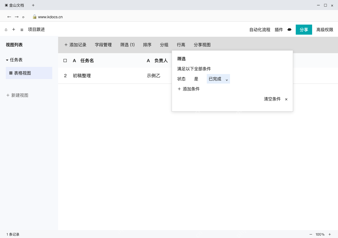Zoom in with the plus icon
Viewport: 338px width, 238px height.
[330, 234]
